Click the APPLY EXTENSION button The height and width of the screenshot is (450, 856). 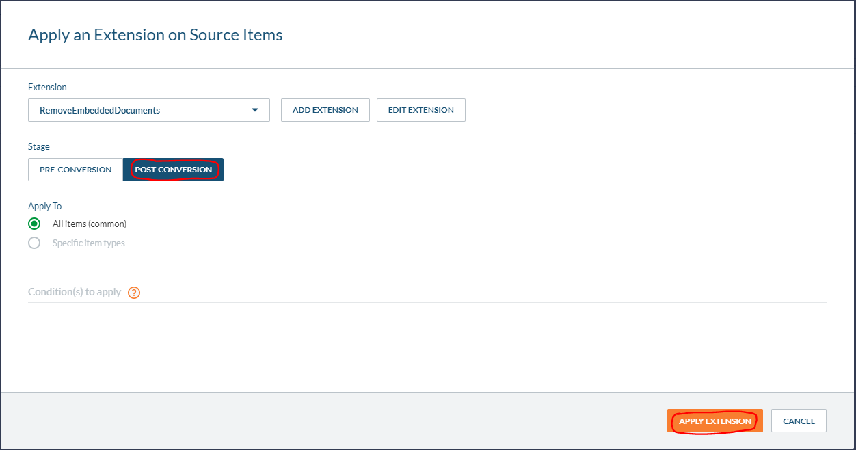[714, 421]
